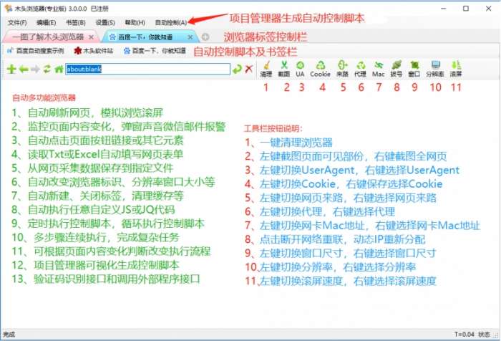Click the 来路 referrer icon

point(342,69)
